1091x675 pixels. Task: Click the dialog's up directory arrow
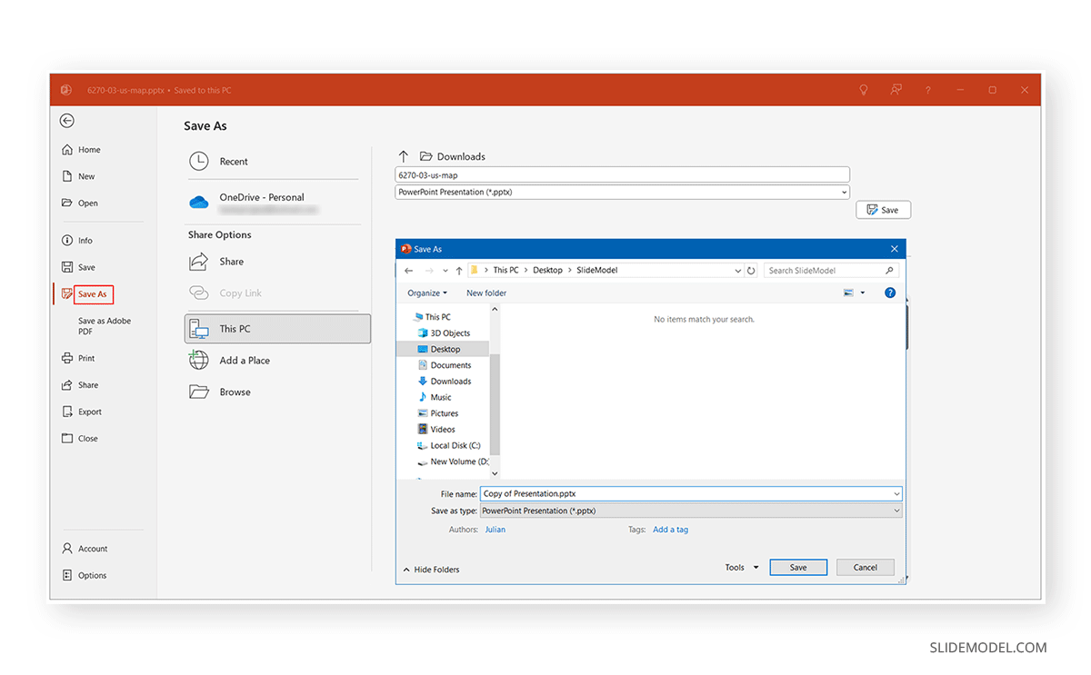click(459, 271)
